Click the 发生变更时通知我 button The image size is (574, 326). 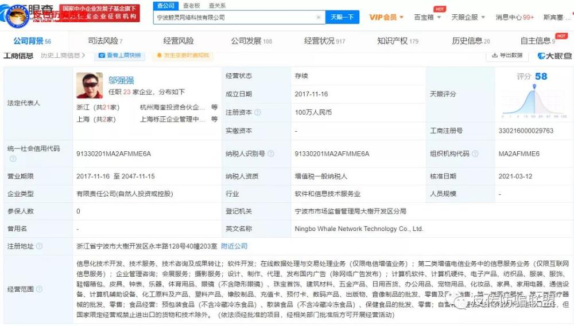(x=183, y=55)
